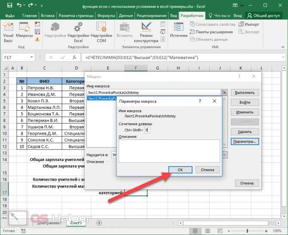Switch to the Главная tab

point(29,15)
